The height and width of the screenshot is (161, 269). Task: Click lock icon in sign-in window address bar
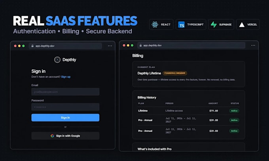[x=32, y=46]
